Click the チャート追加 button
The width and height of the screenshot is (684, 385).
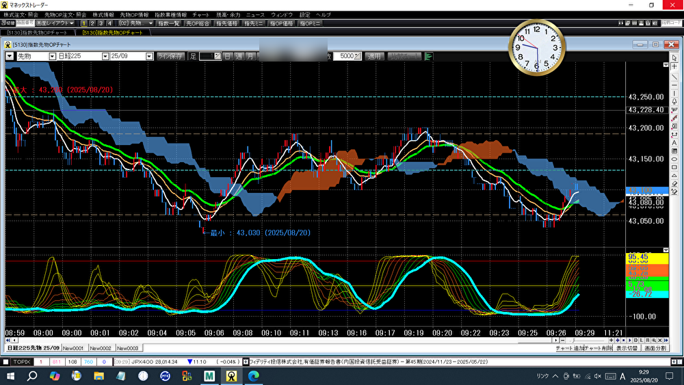pos(569,348)
